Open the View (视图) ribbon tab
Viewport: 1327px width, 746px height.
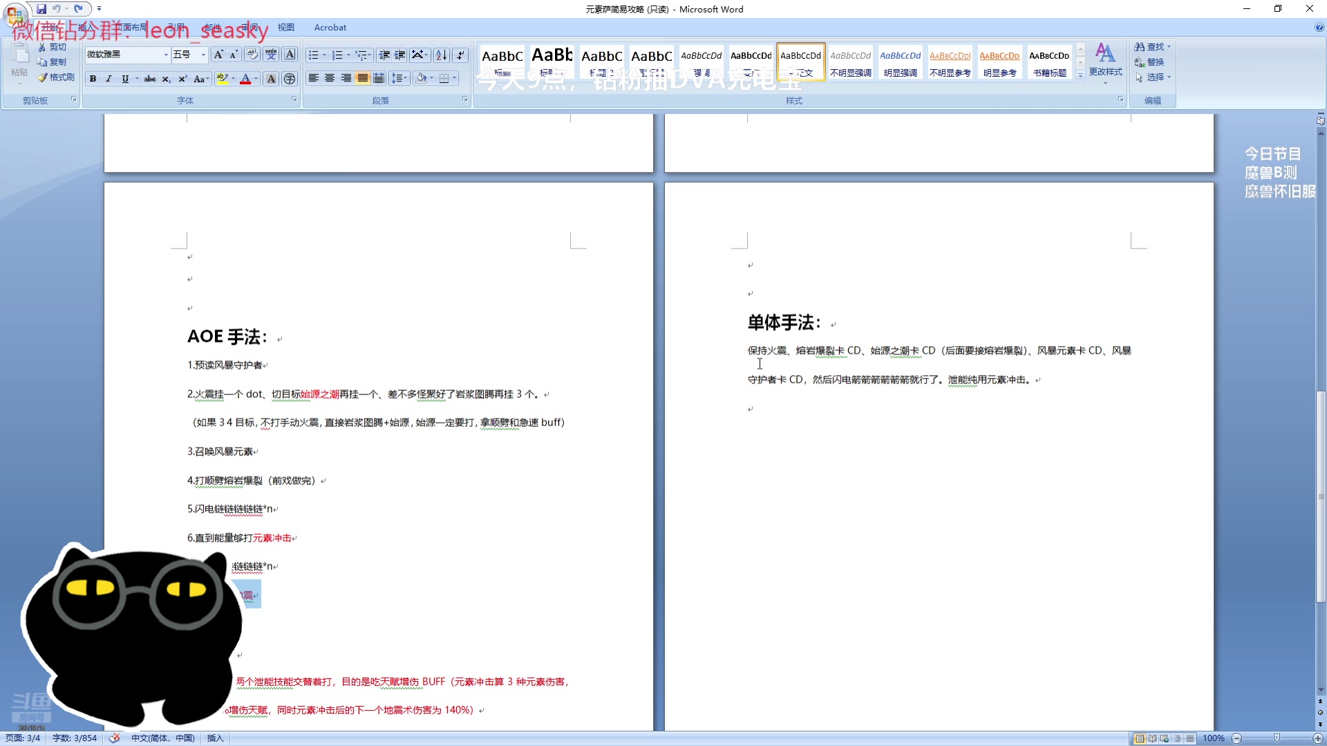point(286,28)
